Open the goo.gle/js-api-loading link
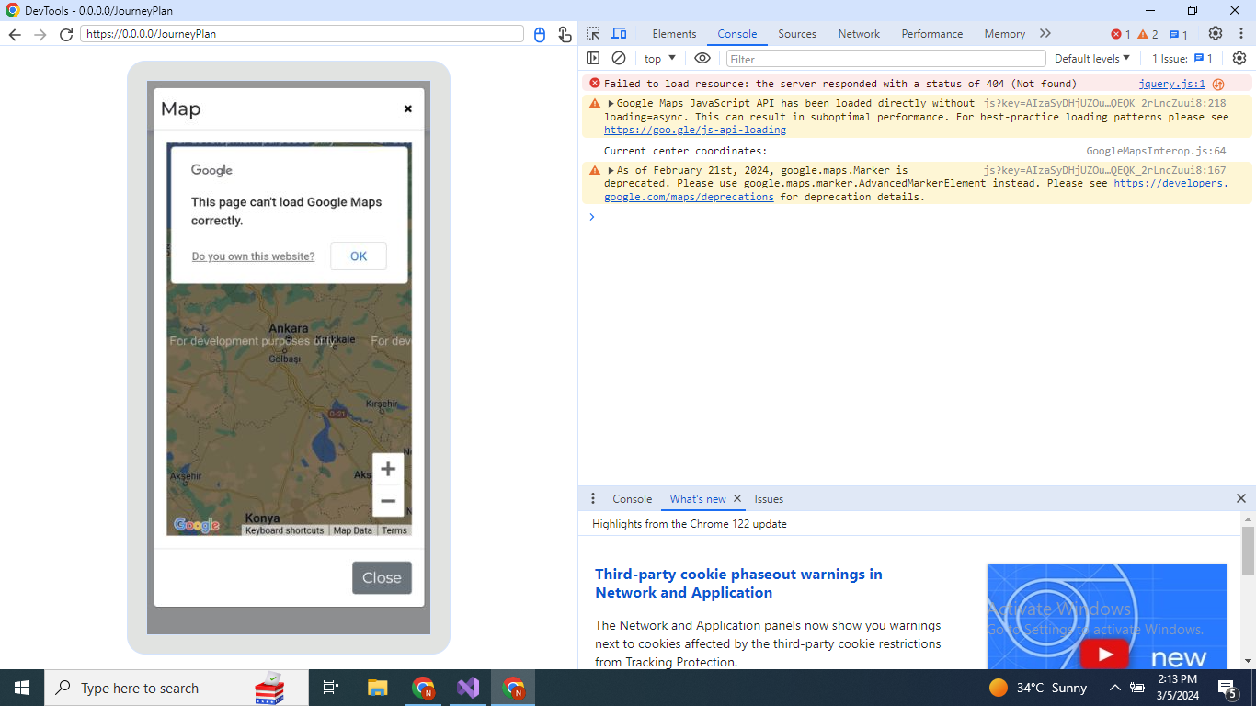Viewport: 1256px width, 706px height. (x=695, y=131)
